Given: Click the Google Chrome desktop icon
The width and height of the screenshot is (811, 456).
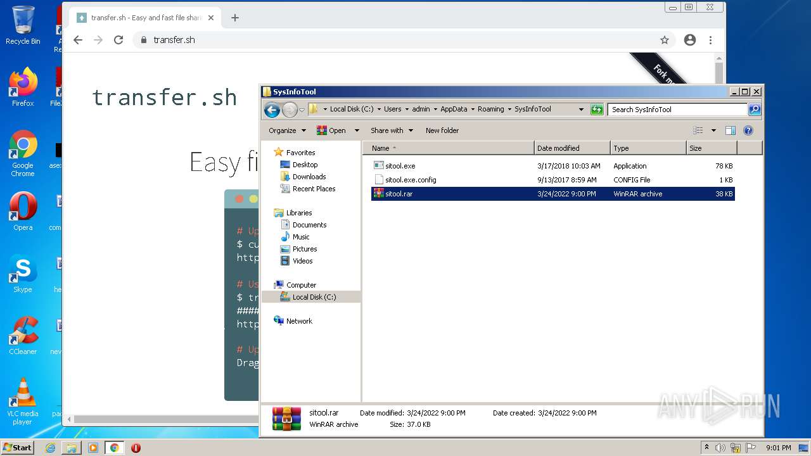Looking at the screenshot, I should pyautogui.click(x=23, y=153).
